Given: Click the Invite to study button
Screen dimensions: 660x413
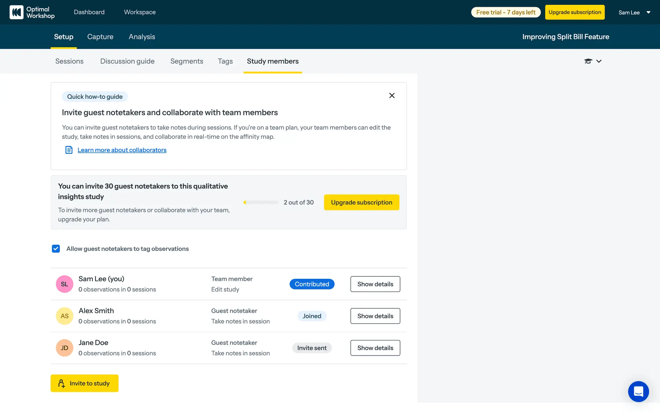Looking at the screenshot, I should point(85,383).
